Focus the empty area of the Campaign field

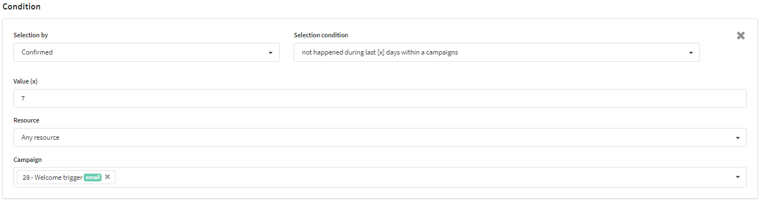(x=424, y=178)
